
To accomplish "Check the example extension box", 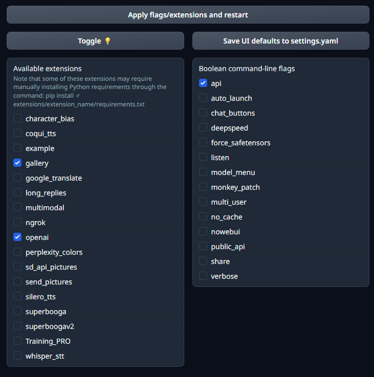I will 17,148.
